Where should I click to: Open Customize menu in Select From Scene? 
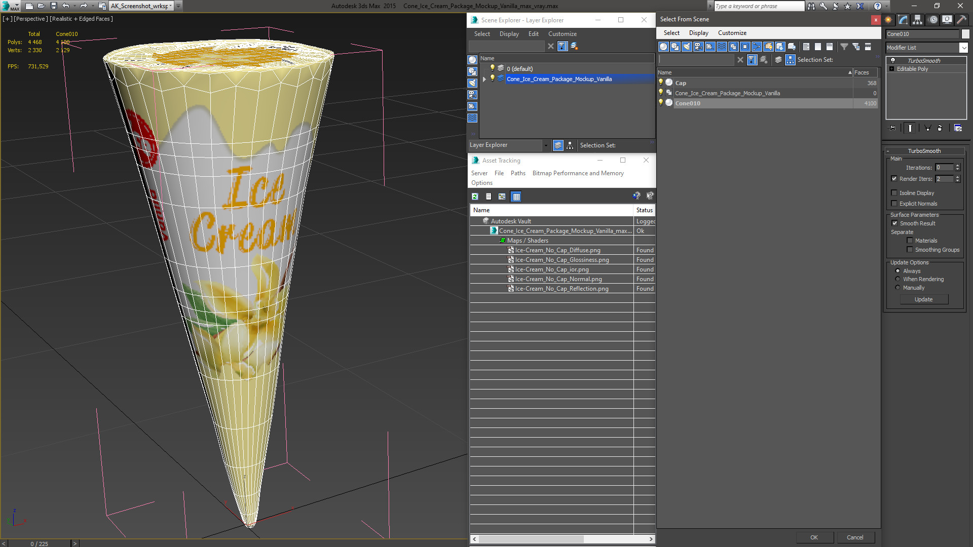732,33
